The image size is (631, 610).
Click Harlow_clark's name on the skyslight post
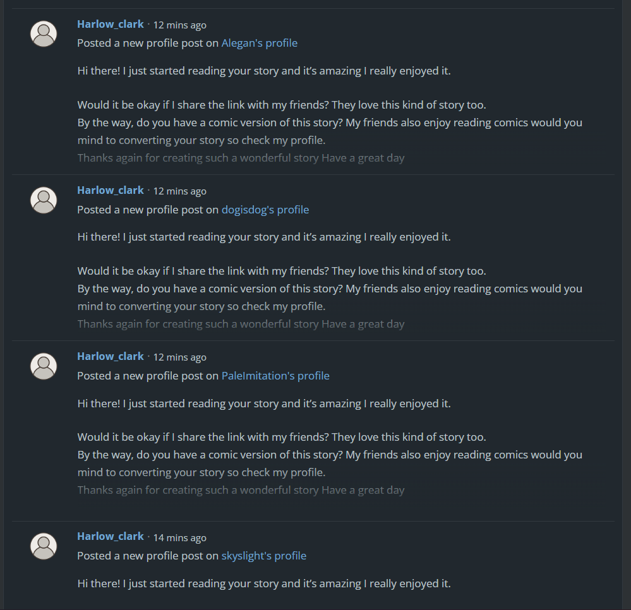(110, 536)
